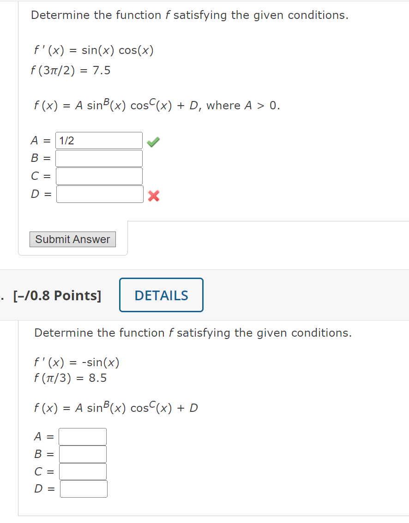Viewport: 409px width, 523px height.
Task: Click the green checkmark beside the A answer
Action: click(x=153, y=141)
